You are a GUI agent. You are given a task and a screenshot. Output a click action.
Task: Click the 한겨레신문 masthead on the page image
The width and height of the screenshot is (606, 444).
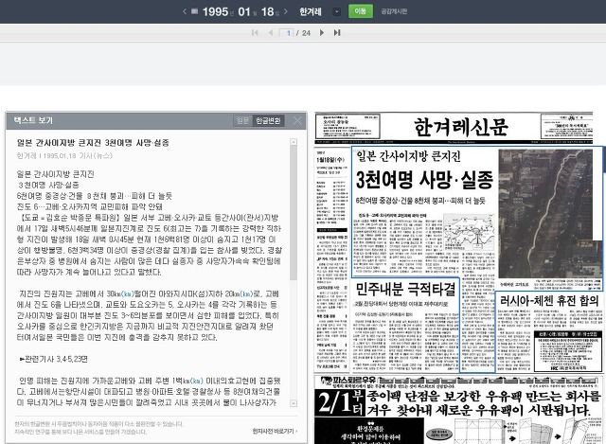(460, 127)
